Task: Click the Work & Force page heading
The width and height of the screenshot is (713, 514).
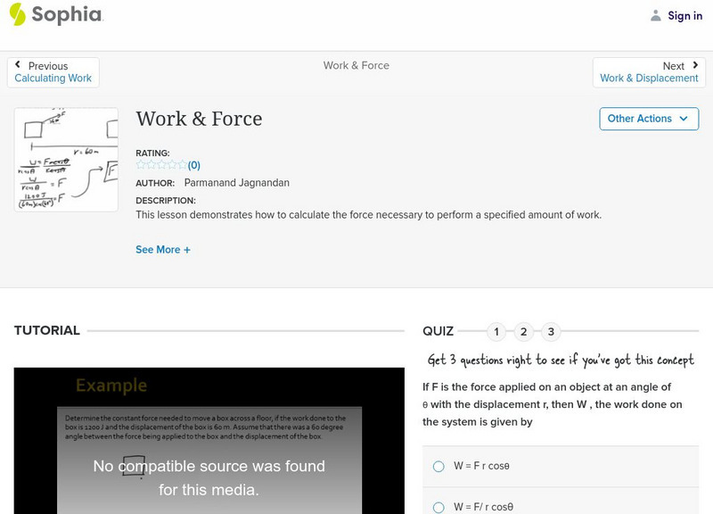Action: point(199,119)
